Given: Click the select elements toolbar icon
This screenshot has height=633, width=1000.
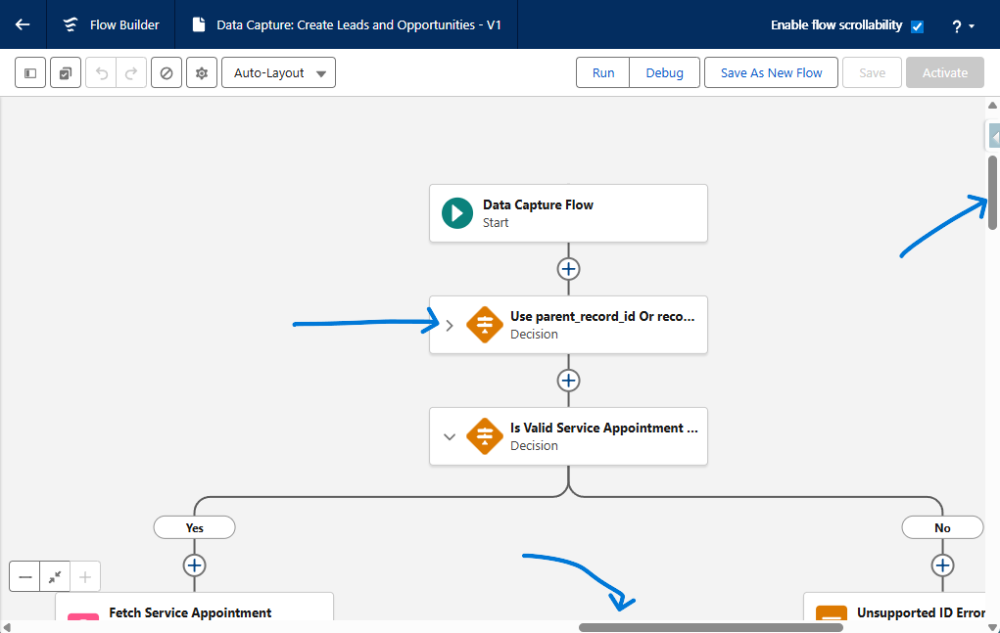Looking at the screenshot, I should [65, 73].
